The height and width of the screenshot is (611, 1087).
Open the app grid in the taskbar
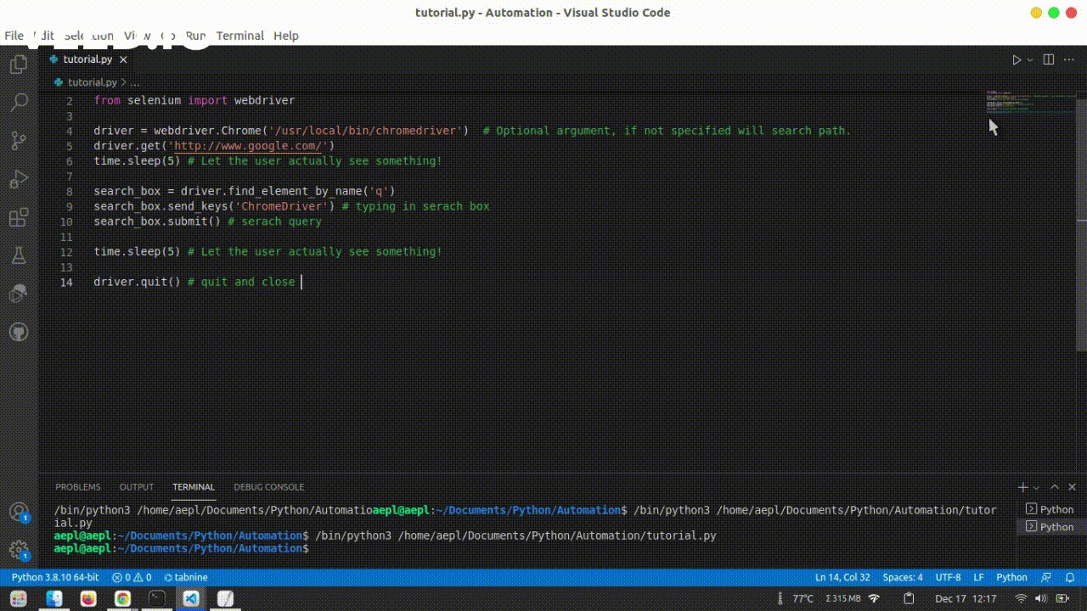click(x=19, y=598)
